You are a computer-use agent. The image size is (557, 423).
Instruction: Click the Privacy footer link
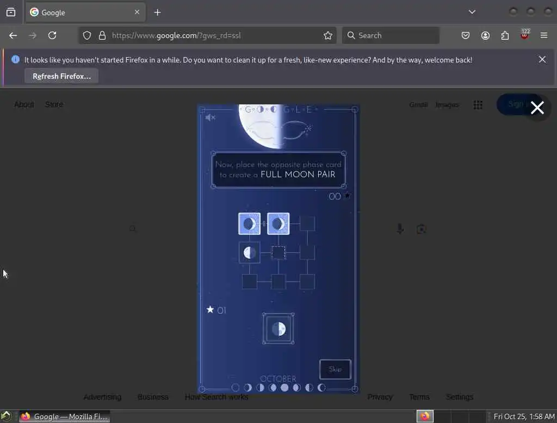coord(380,397)
